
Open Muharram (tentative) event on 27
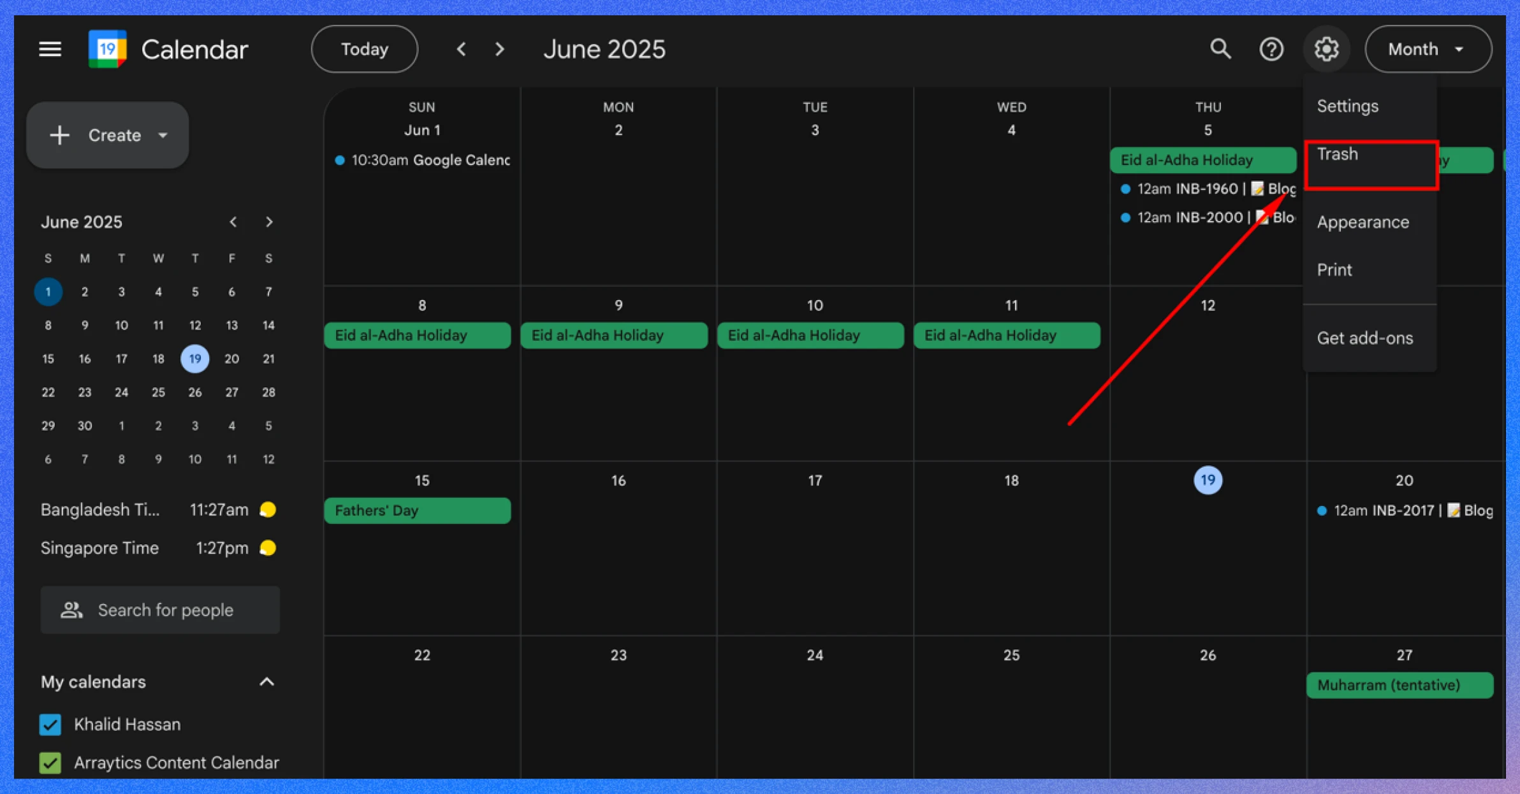pyautogui.click(x=1399, y=685)
